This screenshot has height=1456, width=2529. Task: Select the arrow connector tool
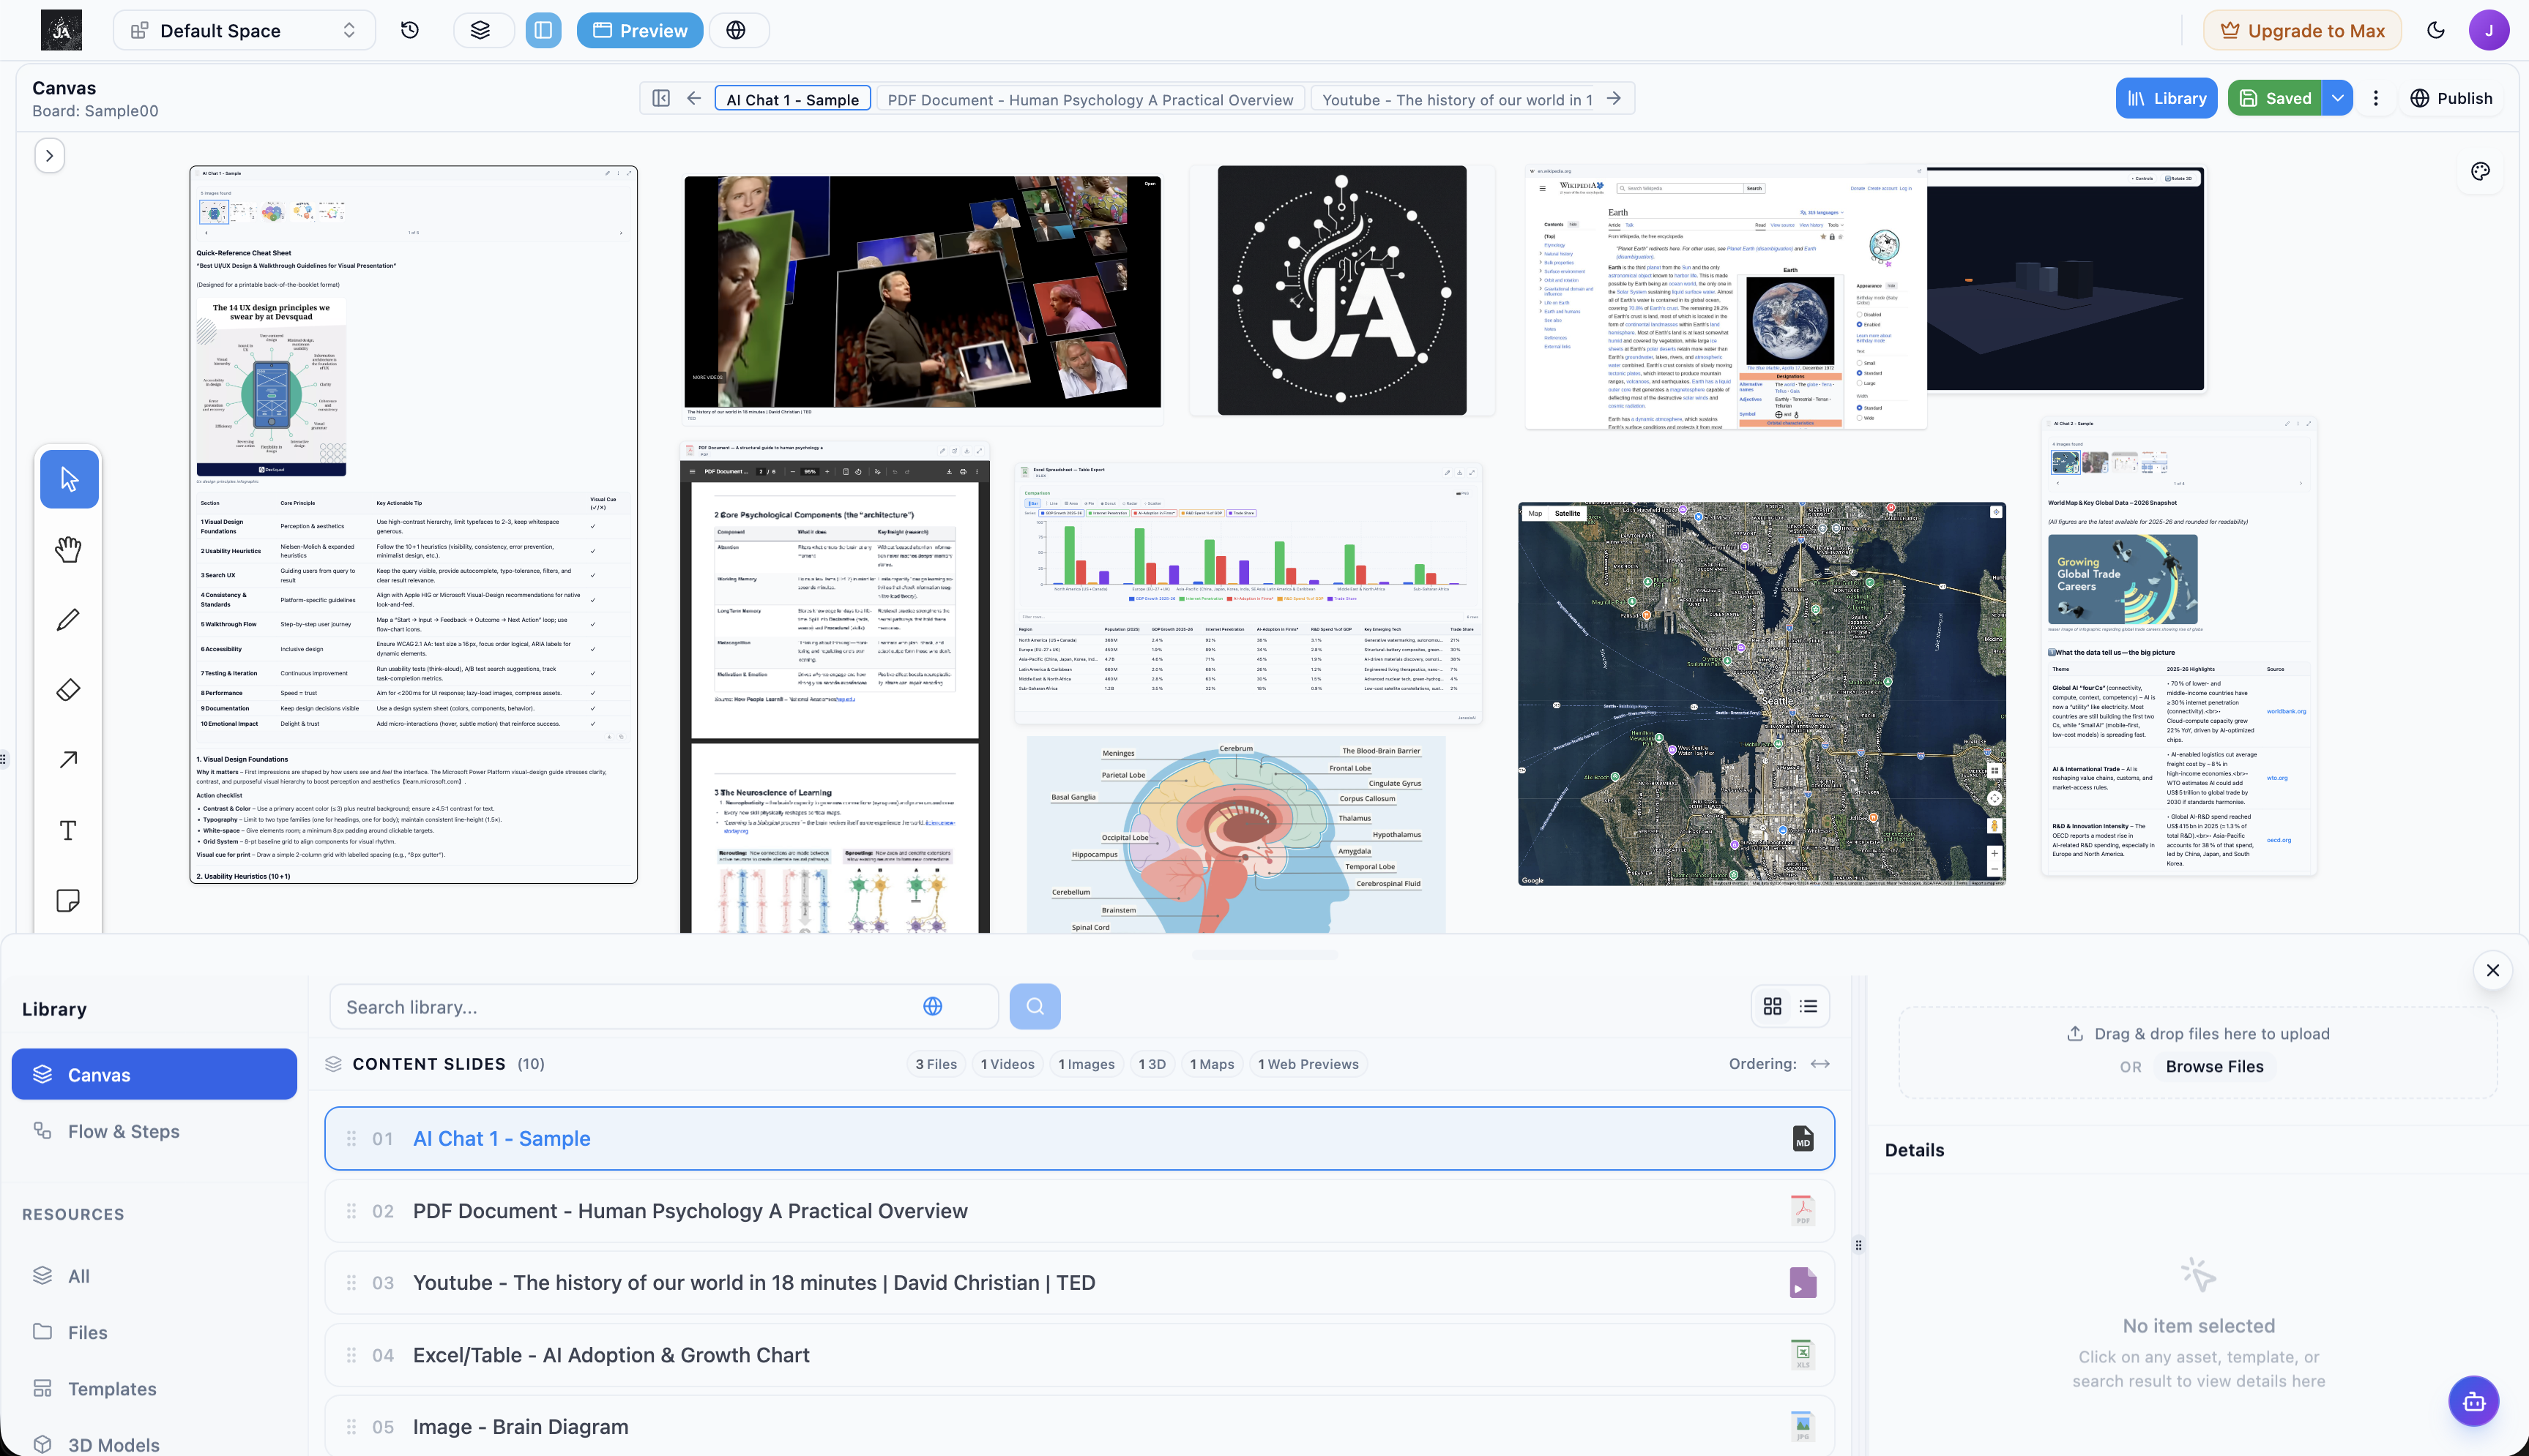pyautogui.click(x=68, y=759)
